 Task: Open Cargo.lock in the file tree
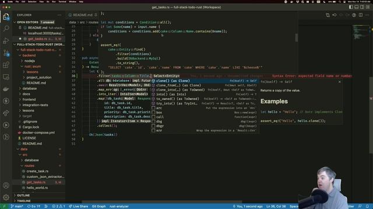(x=31, y=127)
